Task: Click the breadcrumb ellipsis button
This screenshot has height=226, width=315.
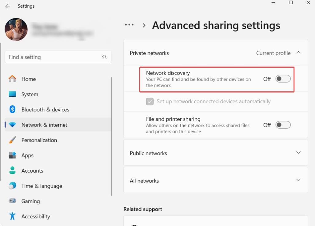Action: coord(129,25)
